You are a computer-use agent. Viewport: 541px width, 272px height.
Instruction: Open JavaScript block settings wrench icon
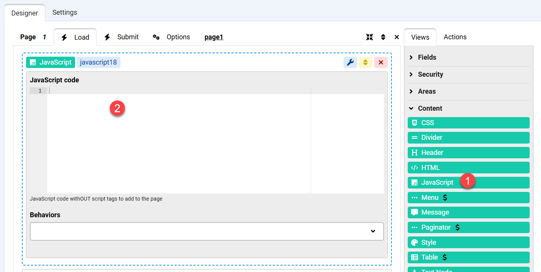(x=350, y=62)
